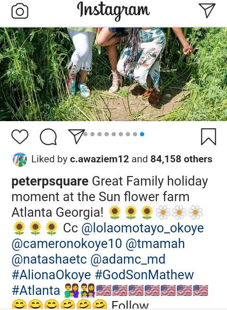This screenshot has width=227, height=310.
Task: Open direct messages paper plane icon
Action: (207, 10)
